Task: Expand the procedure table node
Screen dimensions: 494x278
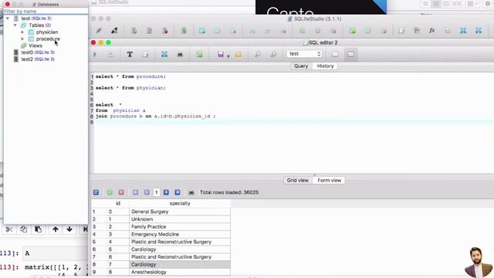Action: 22,39
